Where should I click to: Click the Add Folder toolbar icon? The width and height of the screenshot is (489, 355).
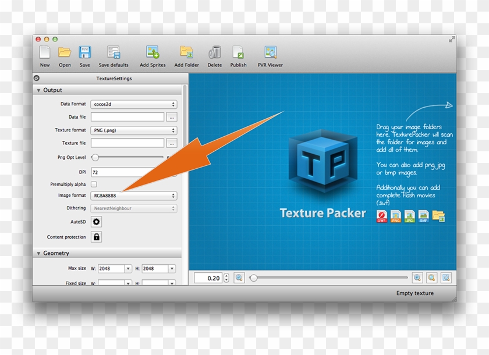click(x=186, y=52)
